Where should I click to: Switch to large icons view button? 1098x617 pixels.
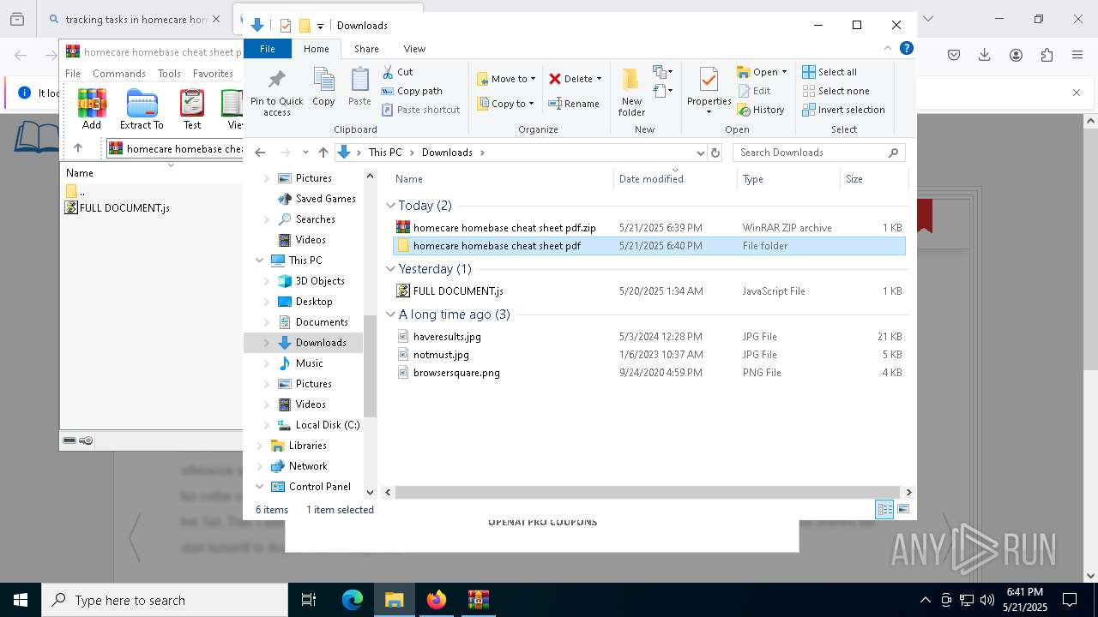(x=903, y=509)
